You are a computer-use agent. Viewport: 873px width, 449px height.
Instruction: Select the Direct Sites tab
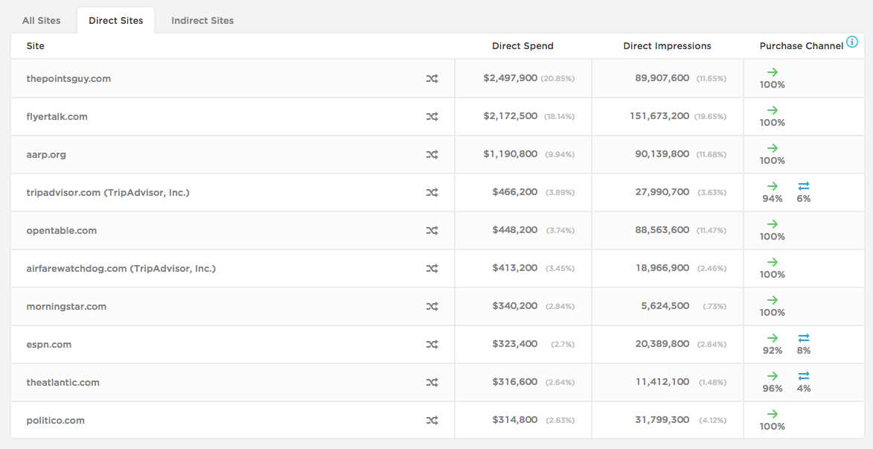pyautogui.click(x=116, y=21)
